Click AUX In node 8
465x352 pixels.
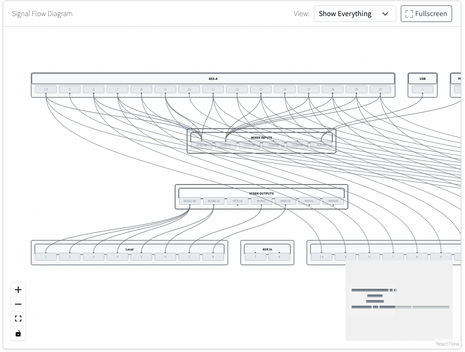click(279, 257)
